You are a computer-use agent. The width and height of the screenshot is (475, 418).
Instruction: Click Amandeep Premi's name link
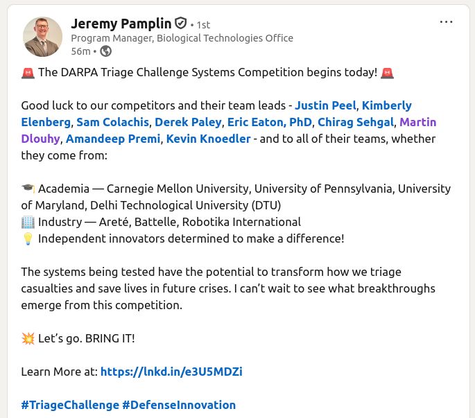coord(113,139)
